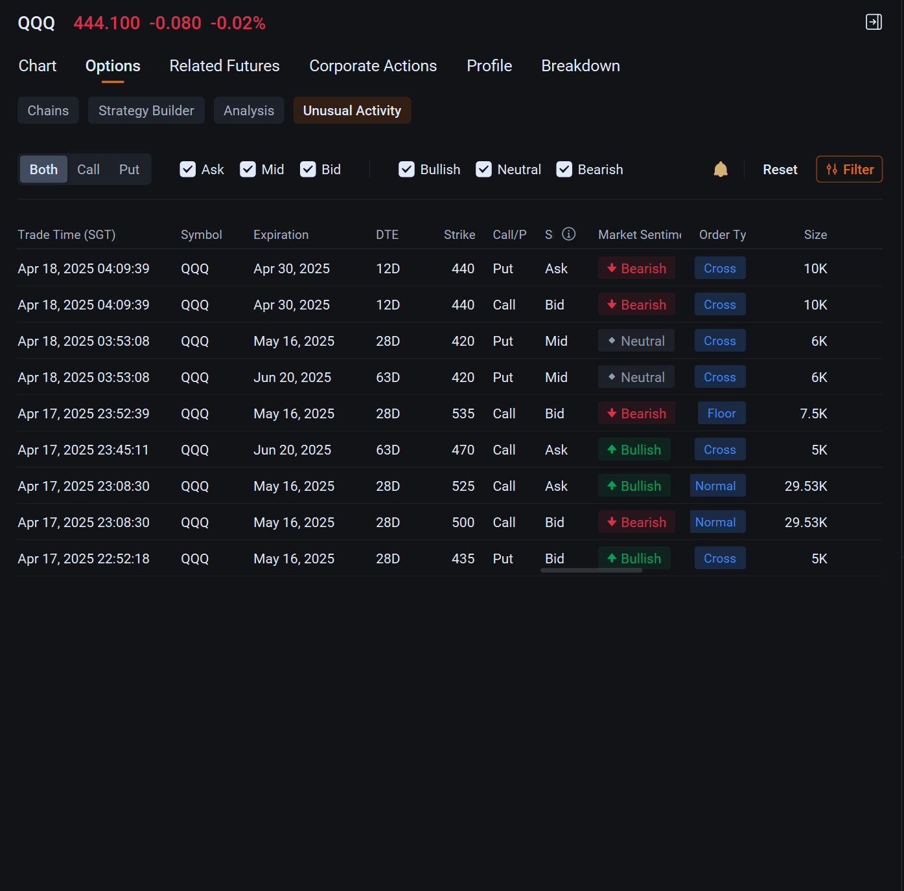This screenshot has width=904, height=891.
Task: Click Bearish tag on 440 Put row
Action: tap(636, 268)
